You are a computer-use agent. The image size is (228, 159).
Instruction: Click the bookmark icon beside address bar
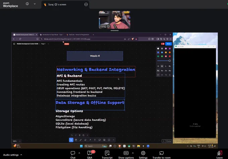38,39
